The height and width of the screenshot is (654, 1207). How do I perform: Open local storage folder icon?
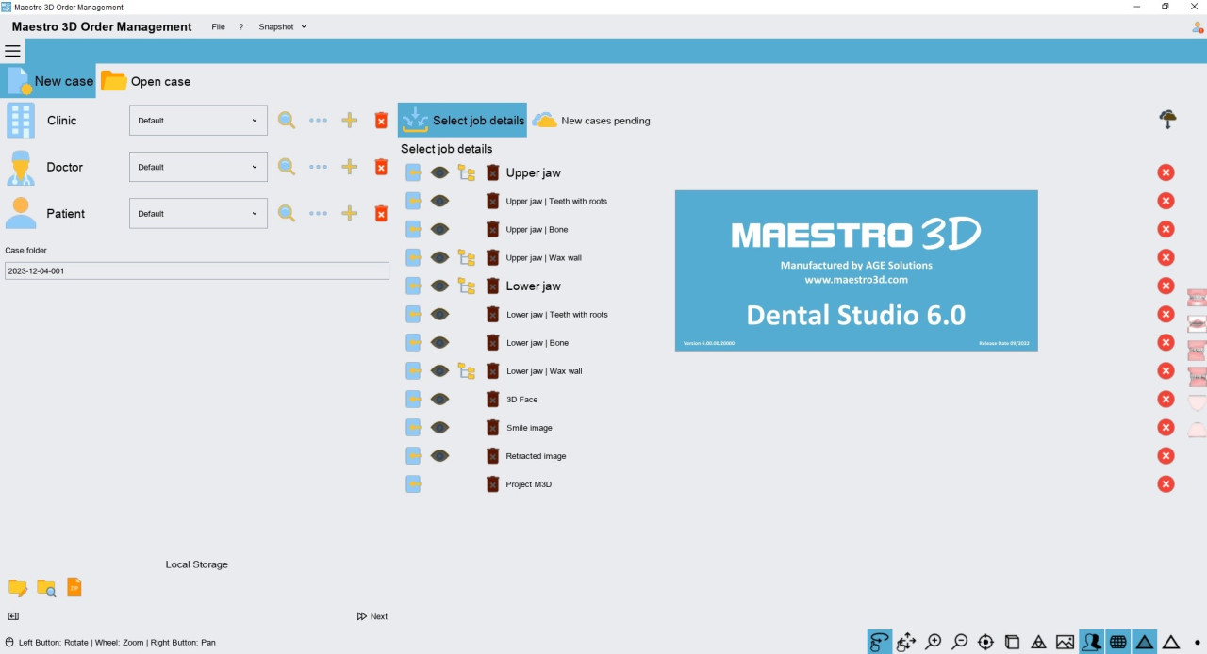(x=18, y=587)
